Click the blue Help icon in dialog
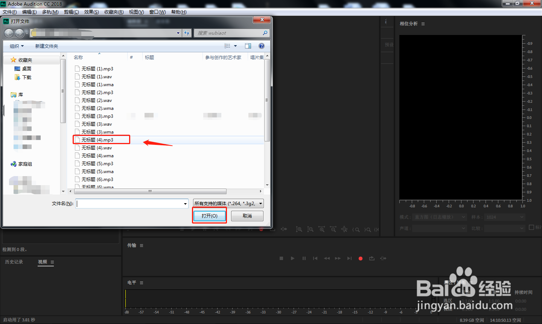542x324 pixels. (262, 46)
